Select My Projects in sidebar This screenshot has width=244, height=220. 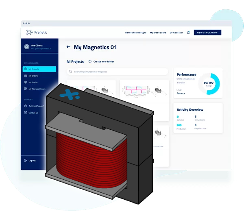39,69
